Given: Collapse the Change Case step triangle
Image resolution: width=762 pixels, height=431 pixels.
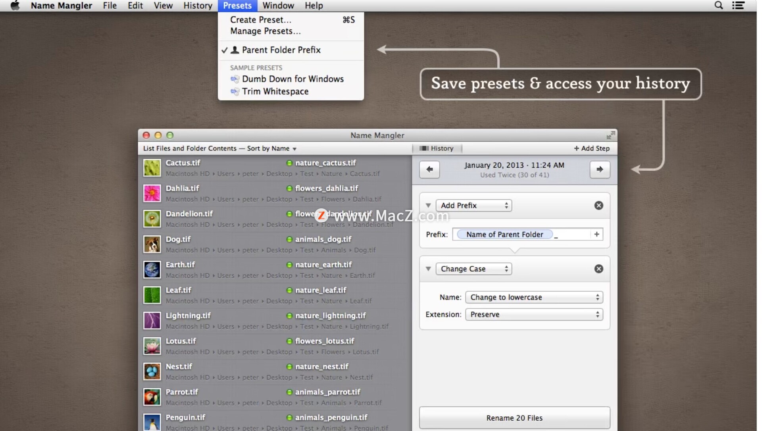Looking at the screenshot, I should [428, 269].
